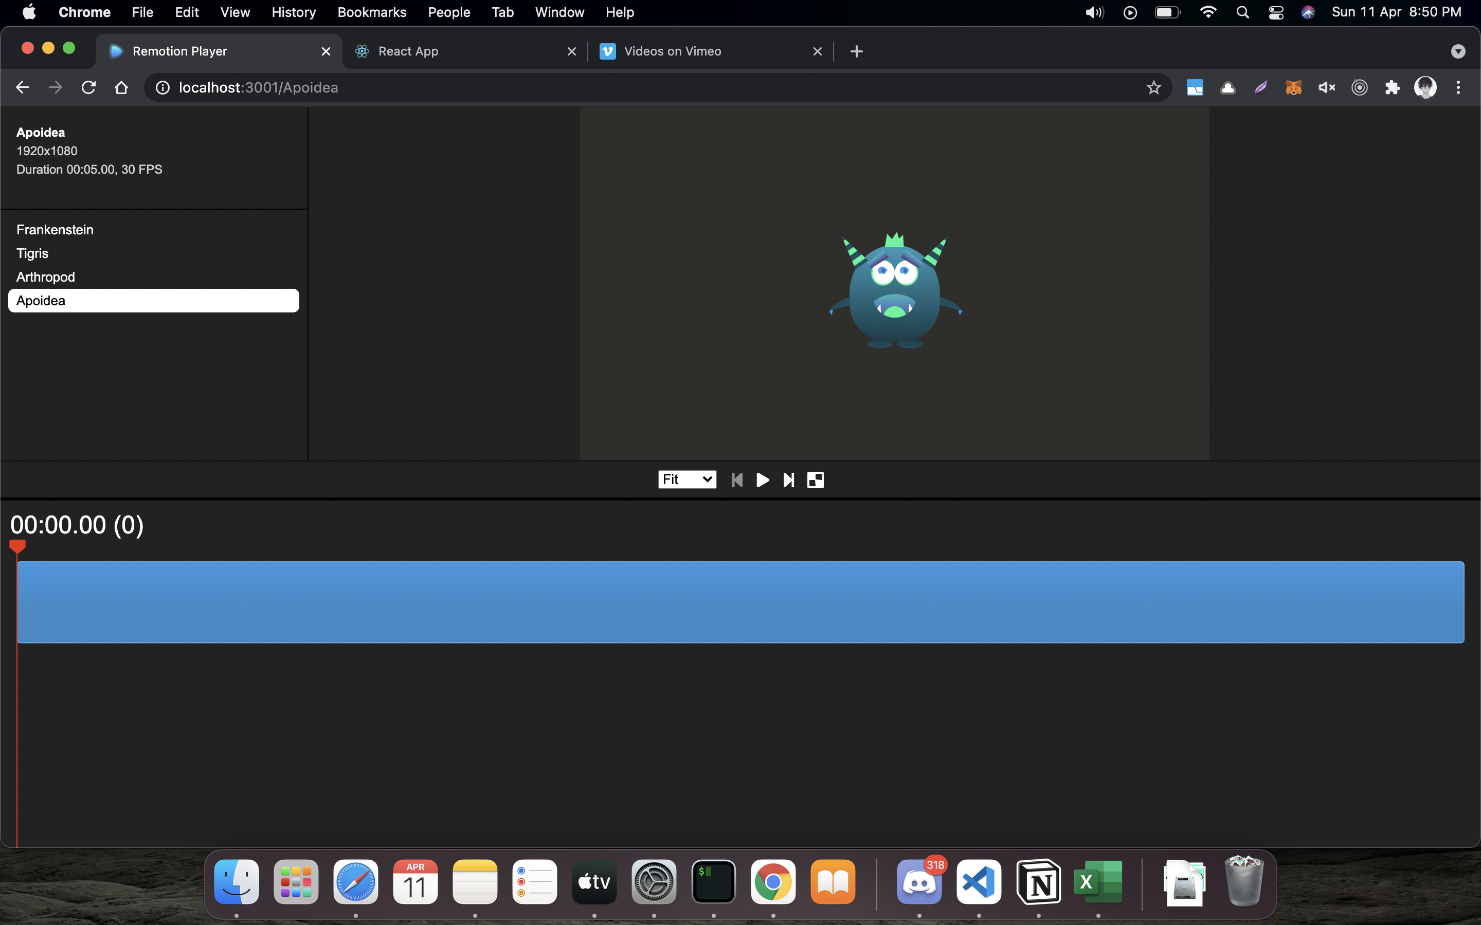The image size is (1481, 925).
Task: Open the History menu in menu bar
Action: (294, 12)
